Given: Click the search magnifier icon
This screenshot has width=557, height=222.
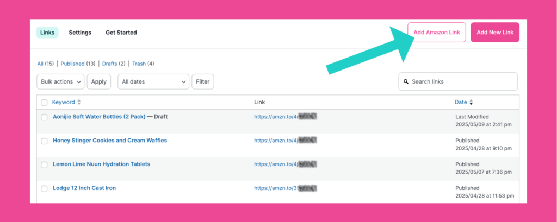Looking at the screenshot, I should [406, 81].
